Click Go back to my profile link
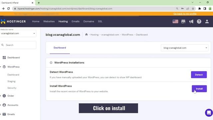This screenshot has width=213, height=120. point(185,14)
